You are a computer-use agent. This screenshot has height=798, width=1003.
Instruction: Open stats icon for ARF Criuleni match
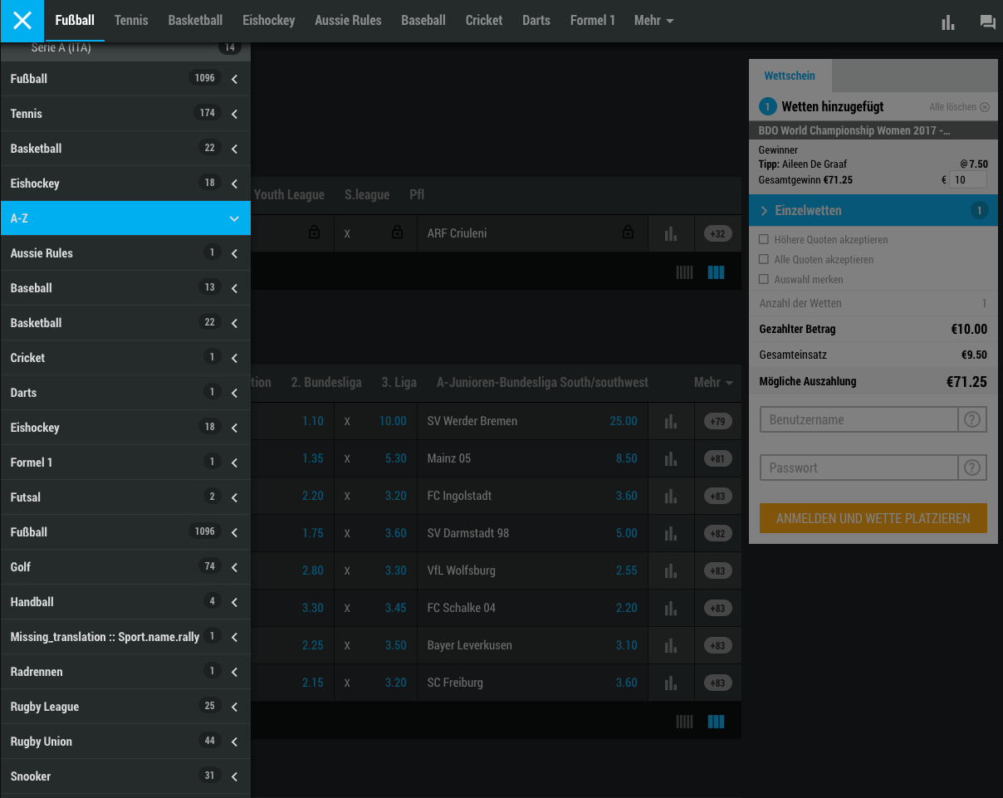pos(671,234)
